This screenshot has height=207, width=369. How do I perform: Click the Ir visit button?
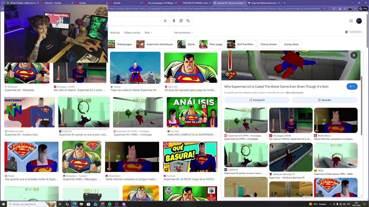tap(352, 86)
